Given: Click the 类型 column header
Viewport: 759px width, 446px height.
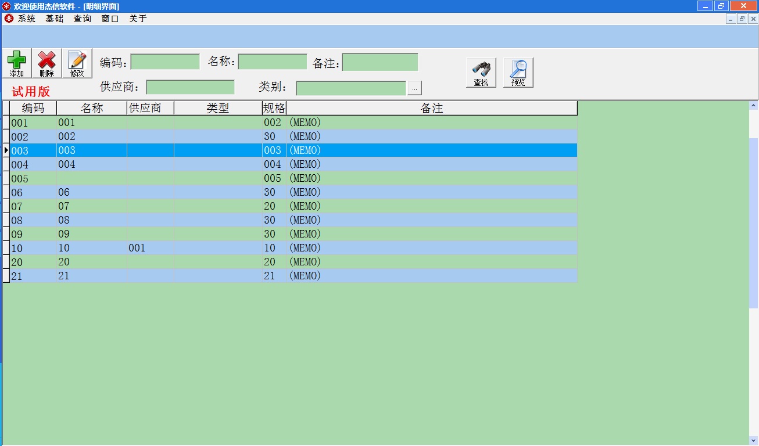Looking at the screenshot, I should pyautogui.click(x=218, y=108).
